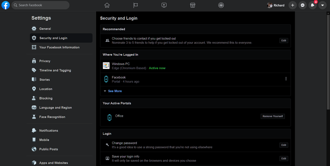This screenshot has width=330, height=166.
Task: Open Face Recognition settings
Action: pyautogui.click(x=52, y=117)
